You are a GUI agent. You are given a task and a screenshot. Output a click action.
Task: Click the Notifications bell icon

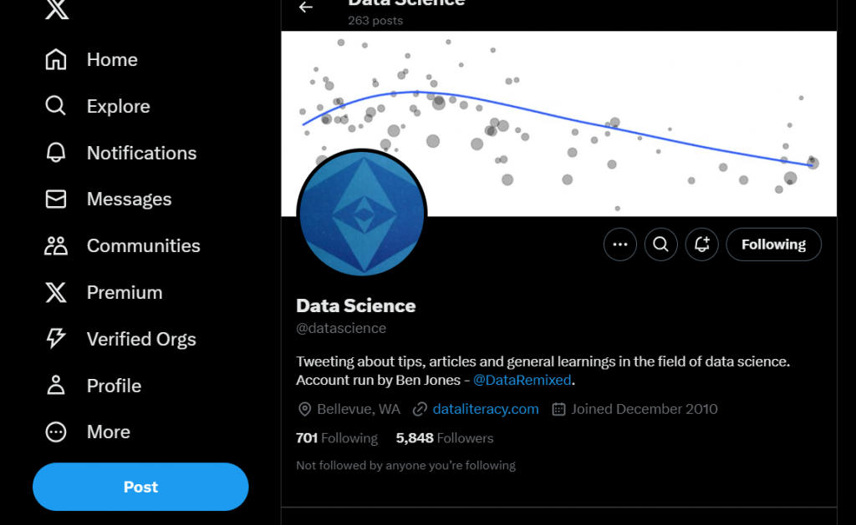[56, 153]
